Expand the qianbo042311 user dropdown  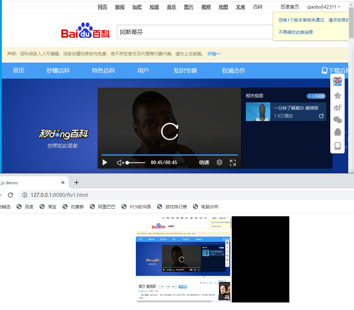point(323,7)
